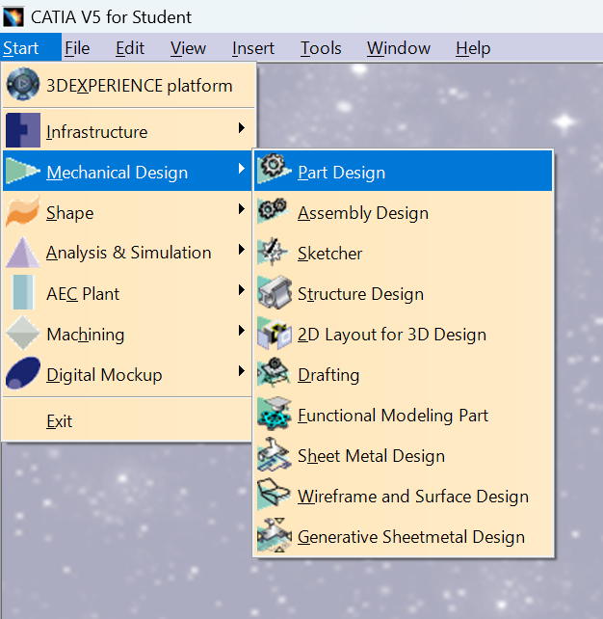The height and width of the screenshot is (619, 603).
Task: Click the Drafting workbench icon
Action: (x=275, y=373)
